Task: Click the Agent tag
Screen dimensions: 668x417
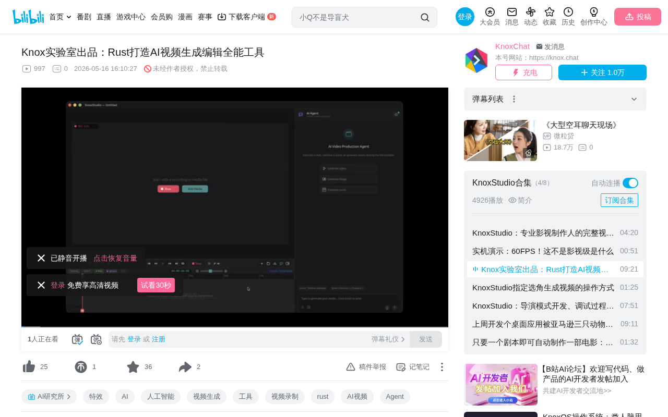Action: (395, 397)
